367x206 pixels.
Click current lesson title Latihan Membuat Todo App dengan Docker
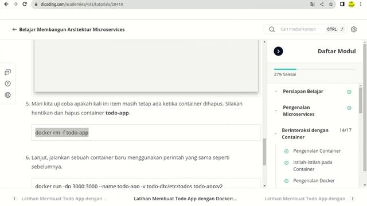185,199
